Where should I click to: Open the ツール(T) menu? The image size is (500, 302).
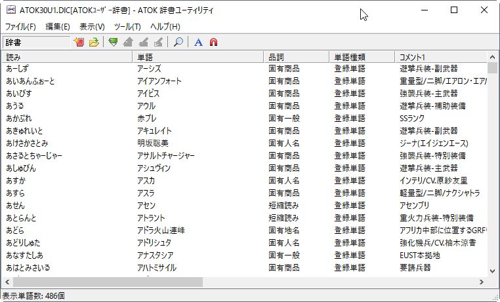click(x=127, y=27)
